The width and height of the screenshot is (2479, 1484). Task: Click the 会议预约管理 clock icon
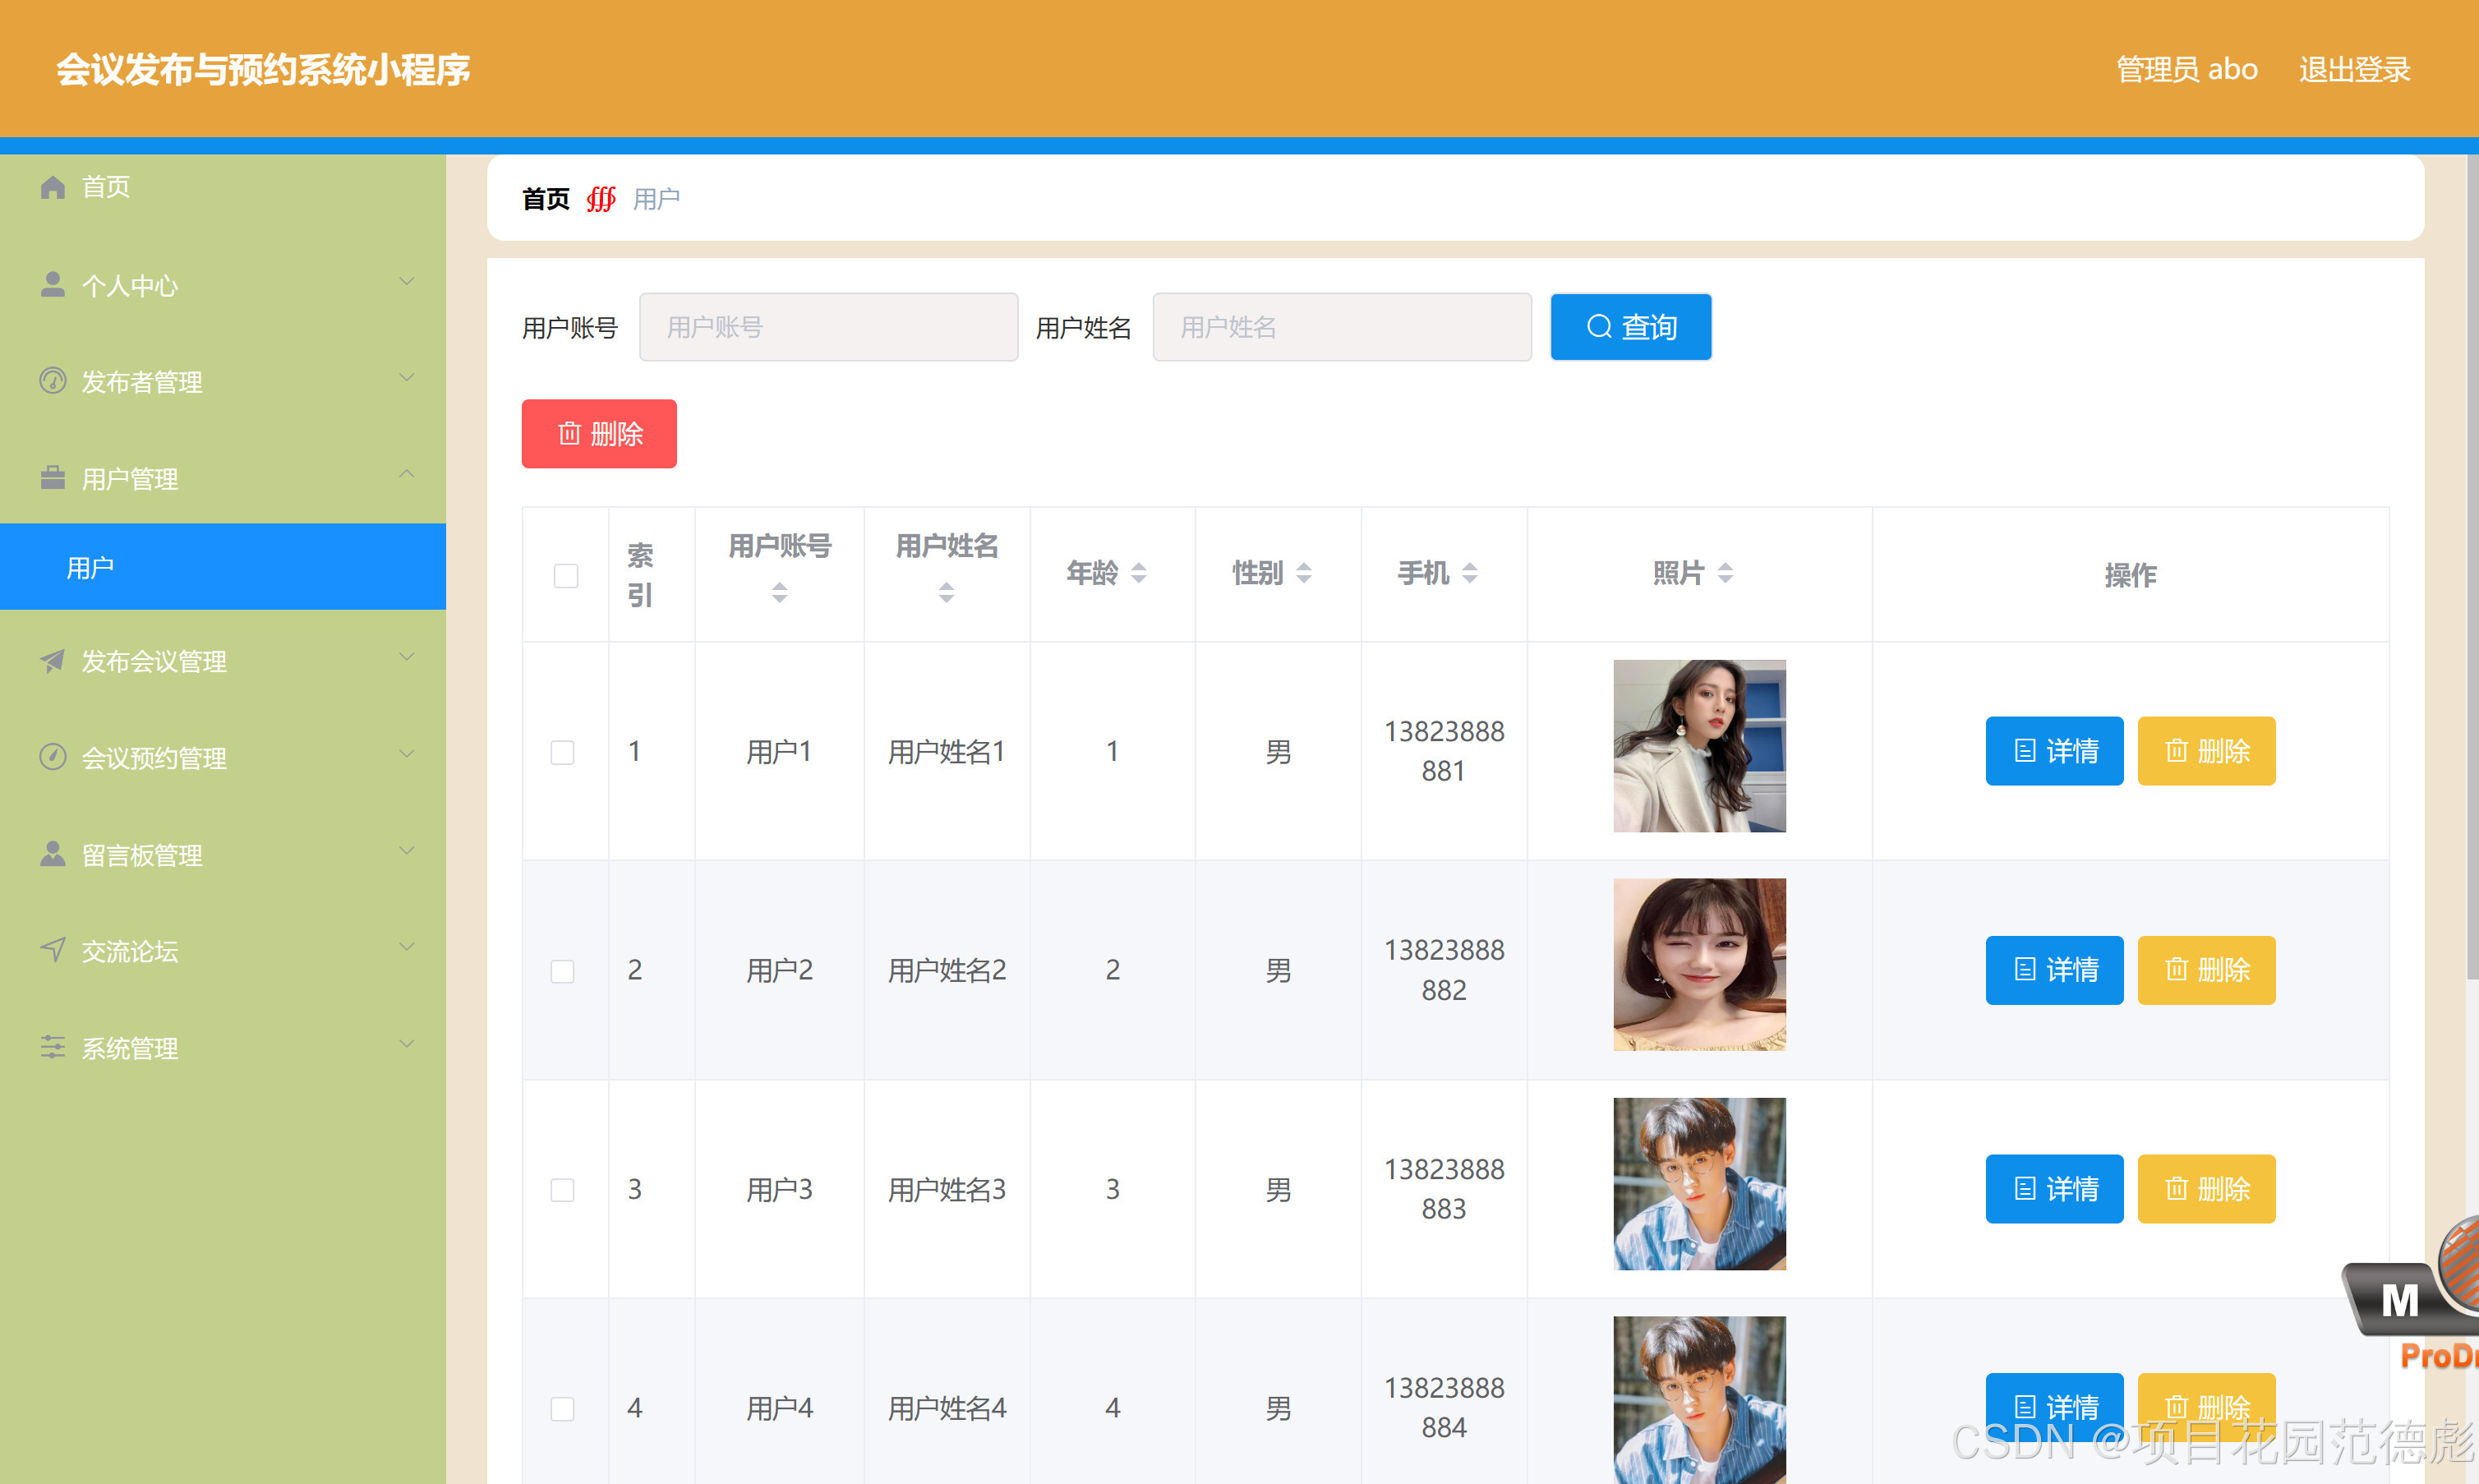(52, 757)
